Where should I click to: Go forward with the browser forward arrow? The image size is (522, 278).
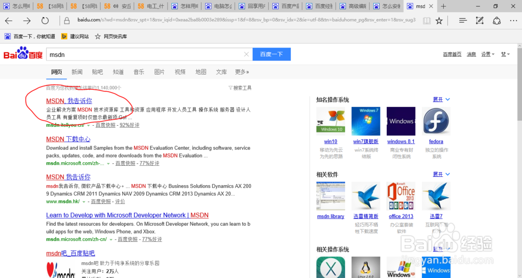click(27, 21)
